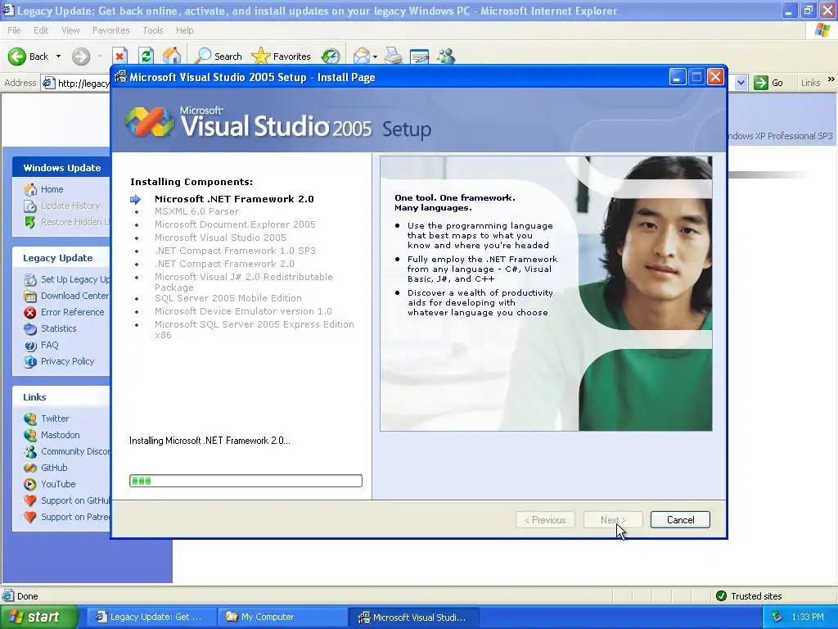This screenshot has height=629, width=838.
Task: Click the Messenger people icon in IE toolbar
Action: (446, 57)
